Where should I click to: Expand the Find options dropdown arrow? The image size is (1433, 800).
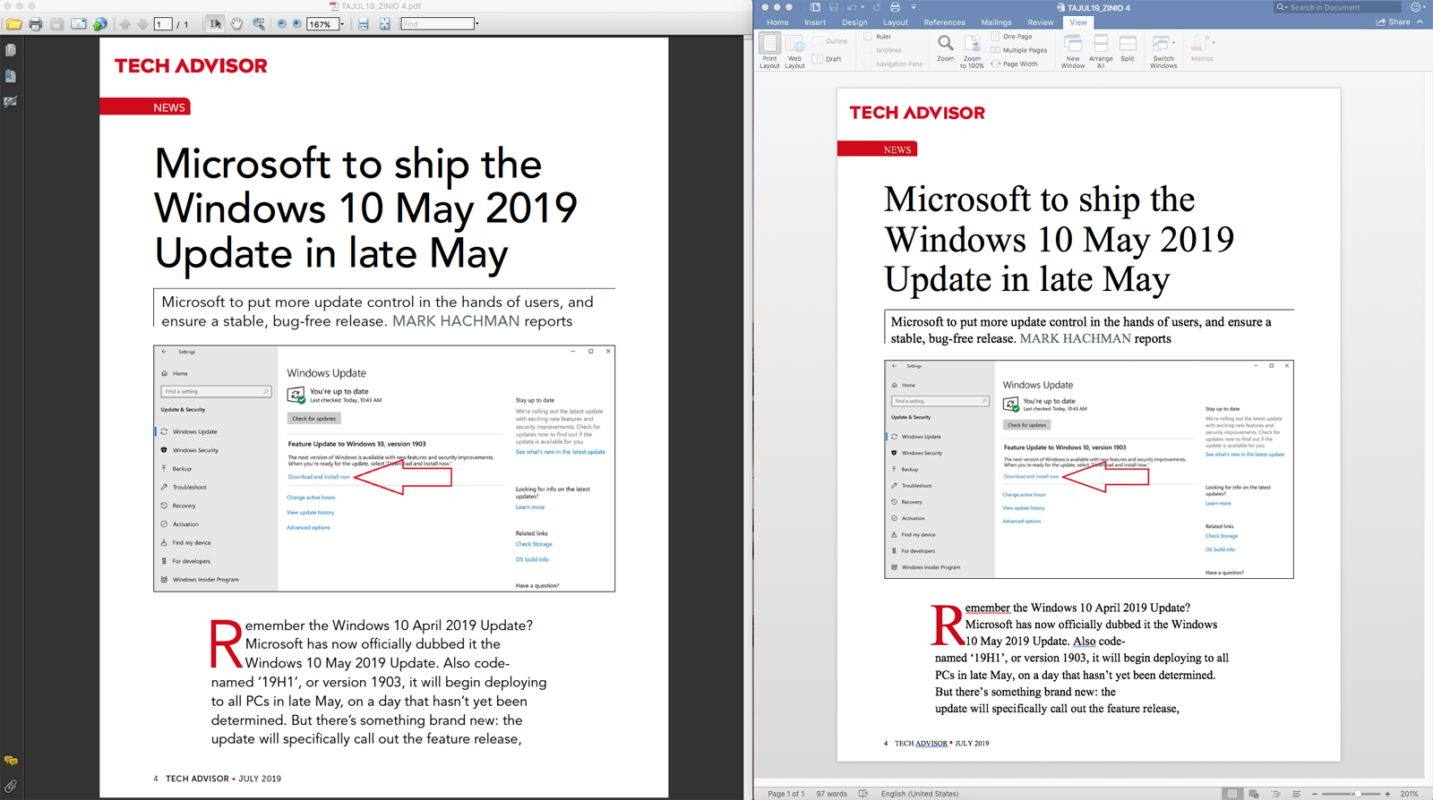pyautogui.click(x=477, y=24)
